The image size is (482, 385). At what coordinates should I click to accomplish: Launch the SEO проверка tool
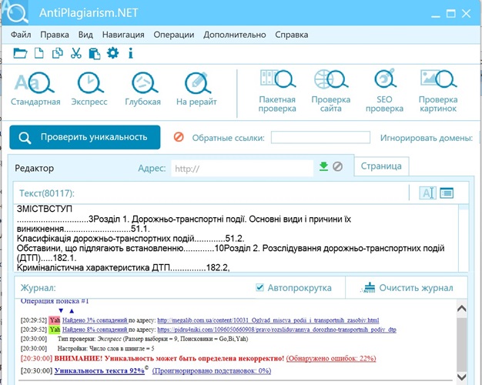click(x=384, y=84)
